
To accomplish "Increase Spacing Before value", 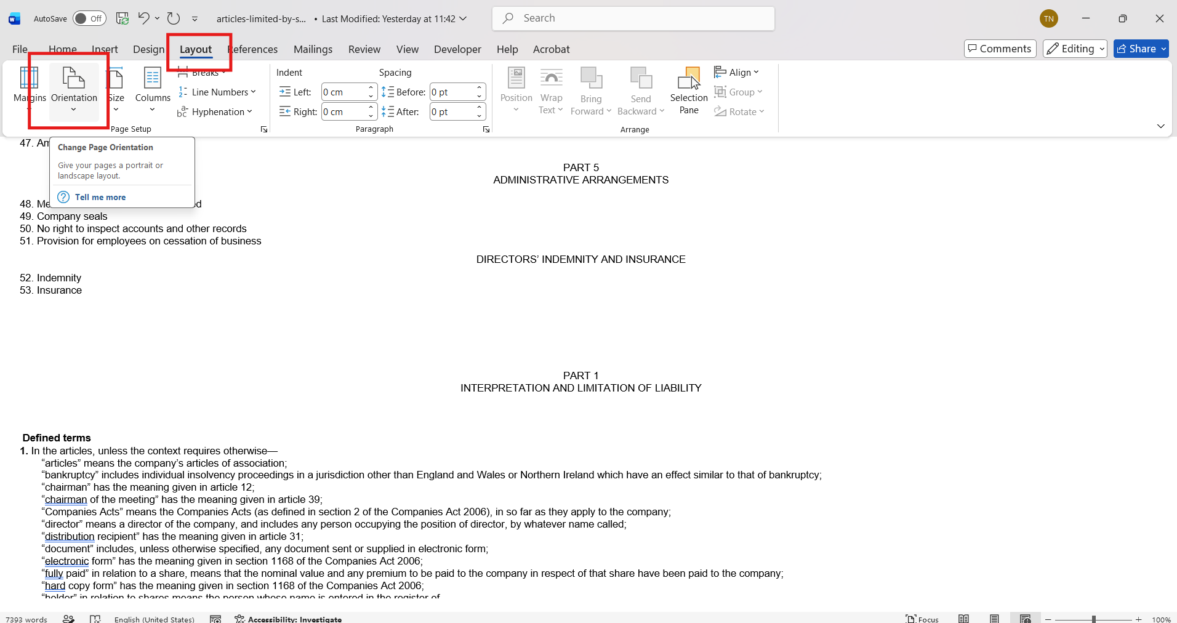I will click(x=479, y=88).
